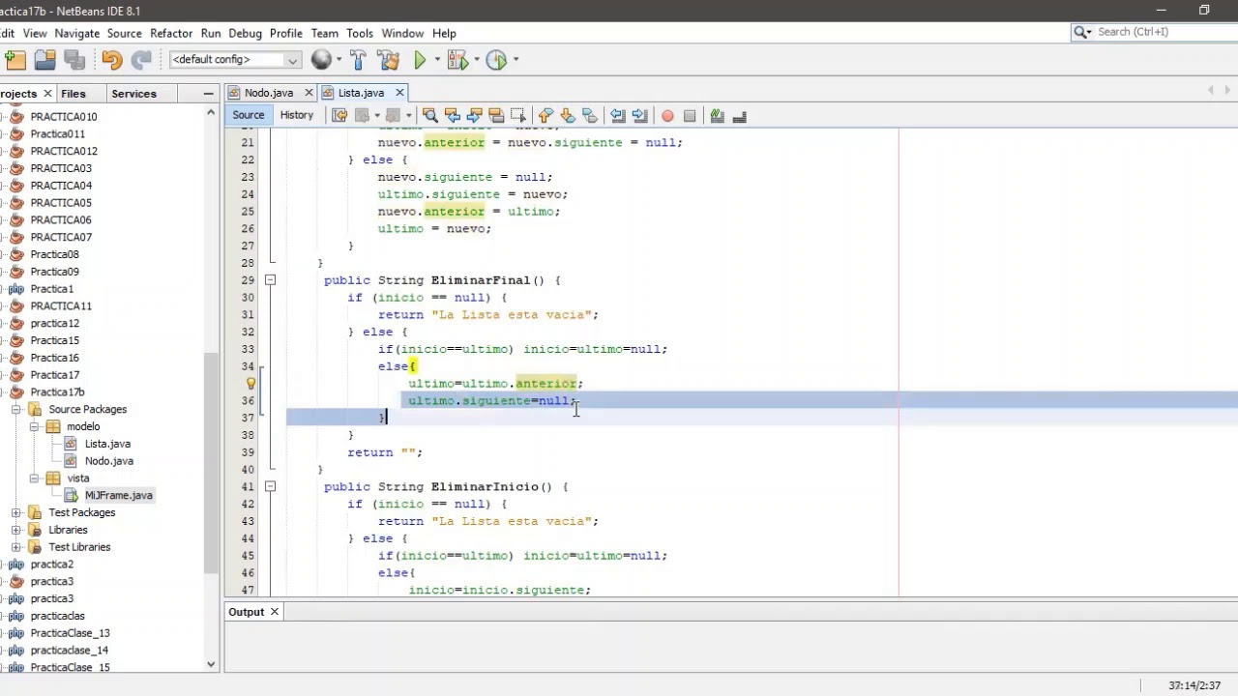The image size is (1238, 696).
Task: Close the Lista.java tab
Action: tap(399, 93)
